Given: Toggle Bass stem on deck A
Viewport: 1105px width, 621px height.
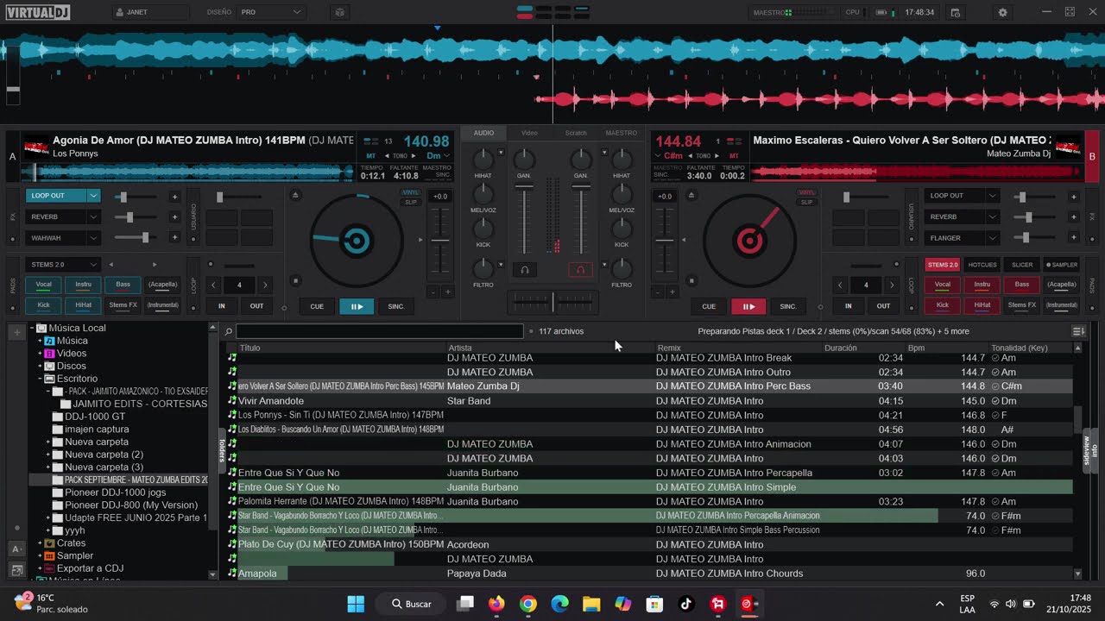Looking at the screenshot, I should pos(123,284).
